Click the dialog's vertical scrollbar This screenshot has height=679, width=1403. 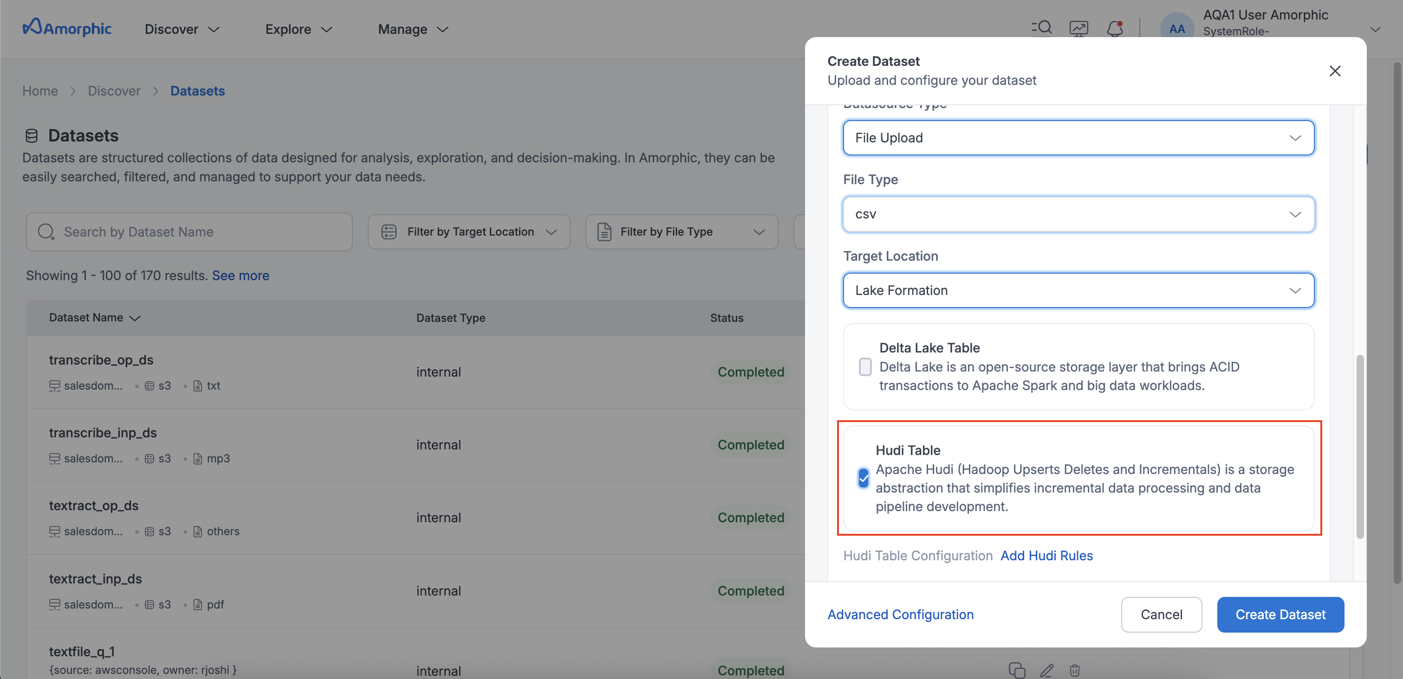pos(1359,446)
